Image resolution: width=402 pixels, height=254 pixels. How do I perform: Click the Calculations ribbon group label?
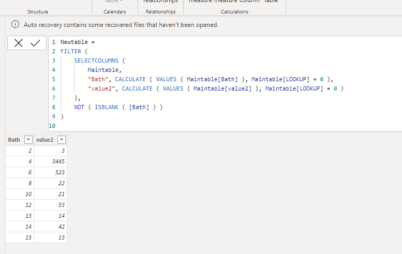[x=234, y=12]
